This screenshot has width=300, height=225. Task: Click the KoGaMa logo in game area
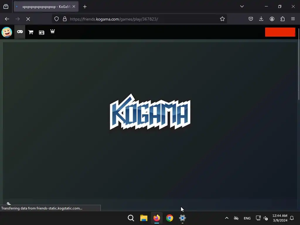(x=150, y=112)
